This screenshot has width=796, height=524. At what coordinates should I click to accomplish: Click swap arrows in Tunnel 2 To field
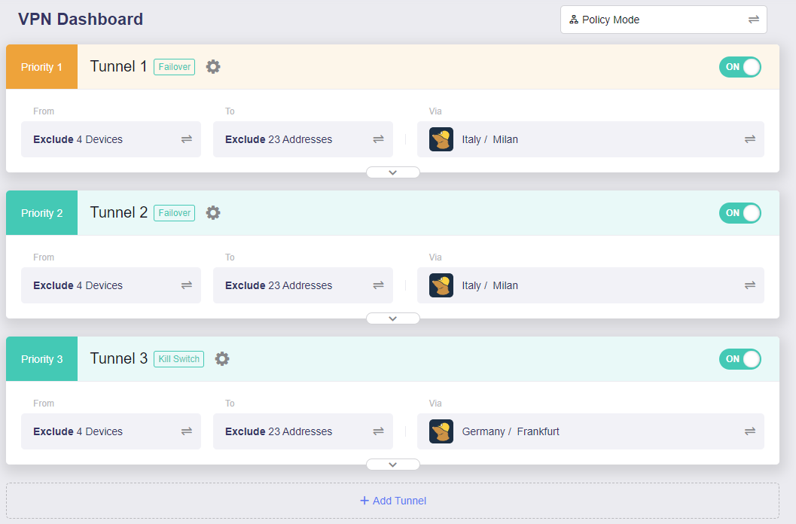click(378, 285)
